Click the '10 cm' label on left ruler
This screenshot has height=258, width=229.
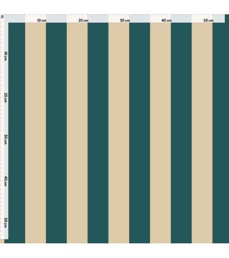[x=5, y=56]
